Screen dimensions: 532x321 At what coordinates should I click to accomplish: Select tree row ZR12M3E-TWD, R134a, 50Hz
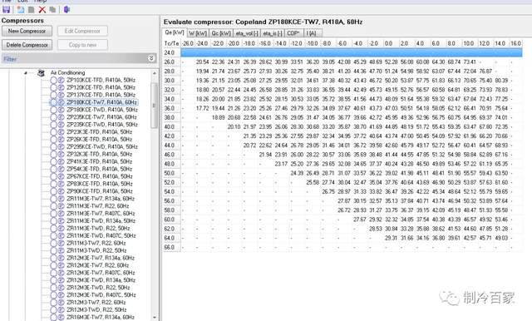click(x=101, y=280)
